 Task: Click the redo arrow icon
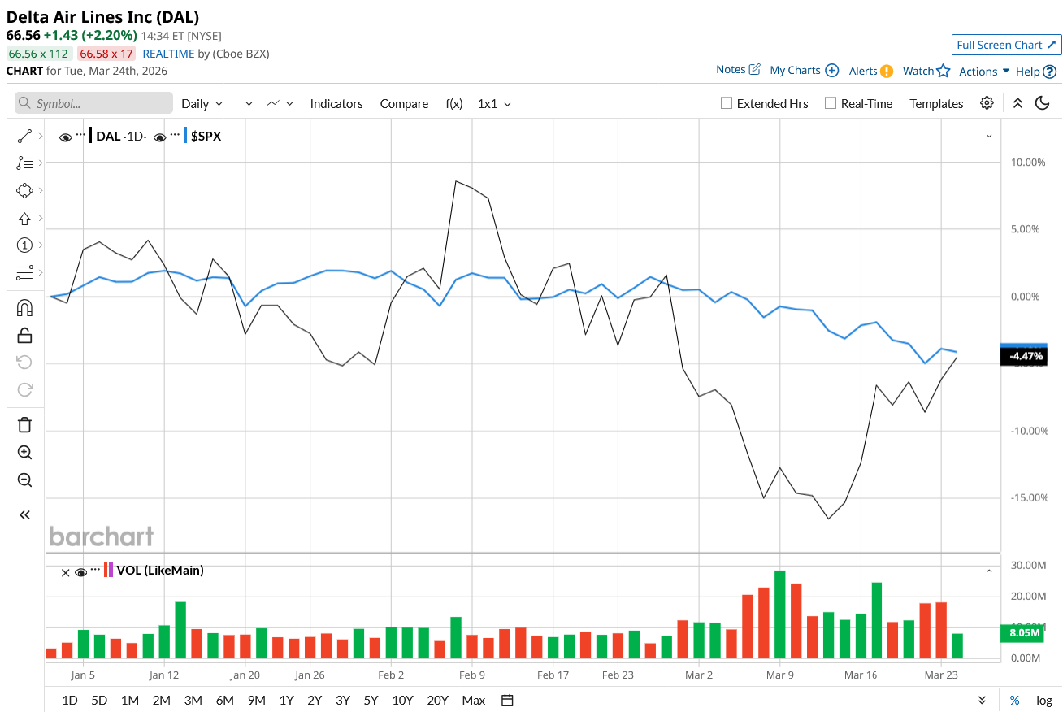(x=24, y=389)
